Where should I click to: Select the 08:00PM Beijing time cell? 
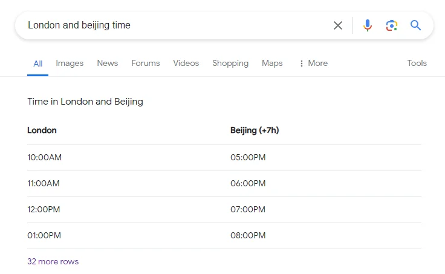click(248, 236)
